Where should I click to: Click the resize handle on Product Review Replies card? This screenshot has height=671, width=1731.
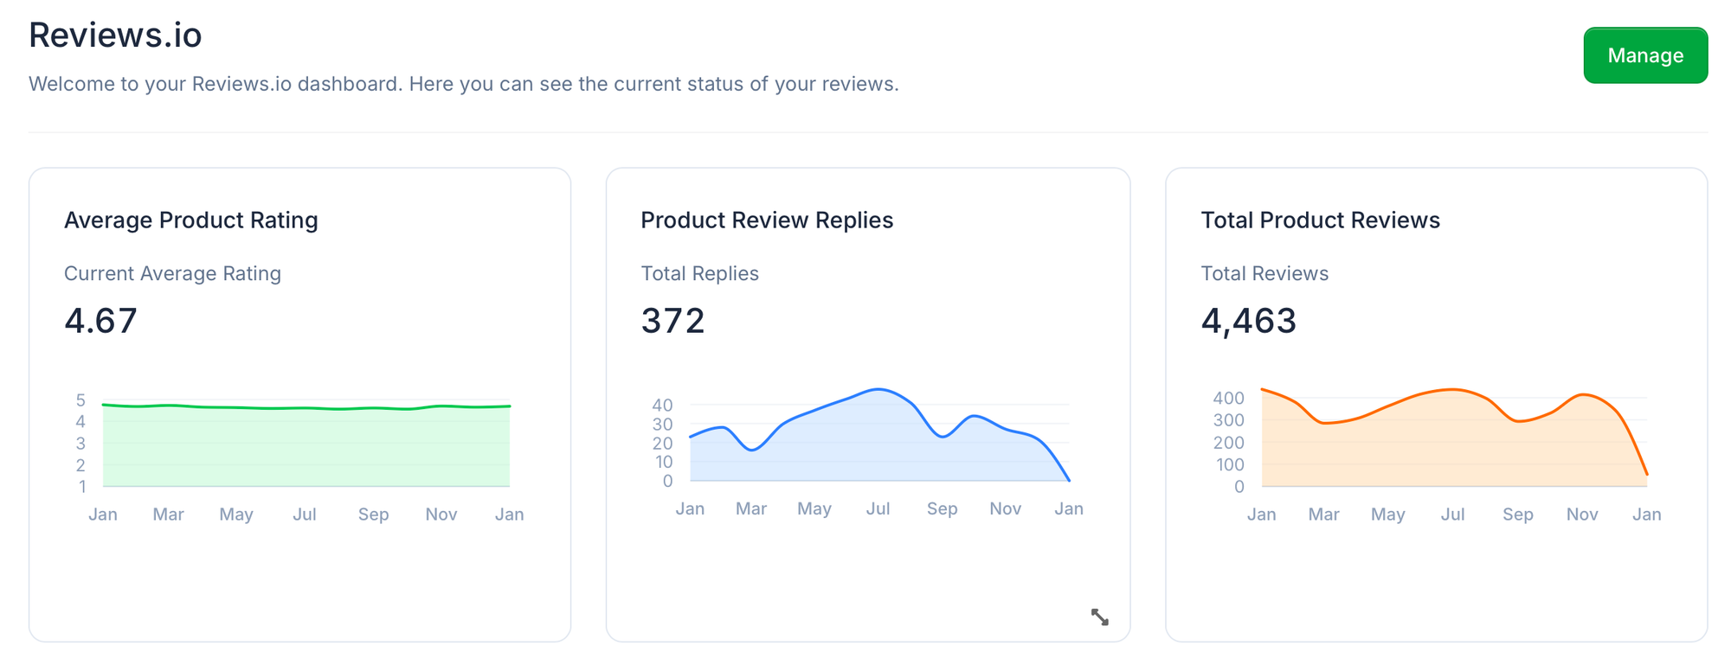pos(1099,617)
